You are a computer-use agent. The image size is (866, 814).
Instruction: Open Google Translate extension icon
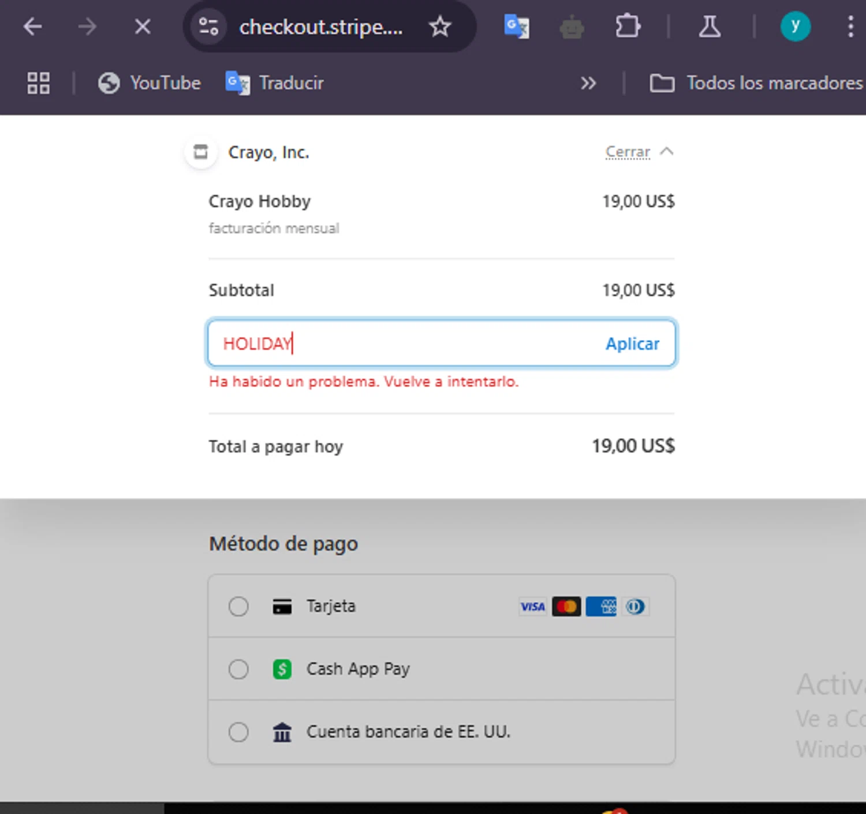(517, 27)
